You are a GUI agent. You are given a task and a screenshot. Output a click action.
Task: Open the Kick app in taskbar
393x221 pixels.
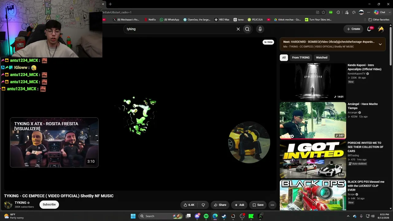coord(251,216)
